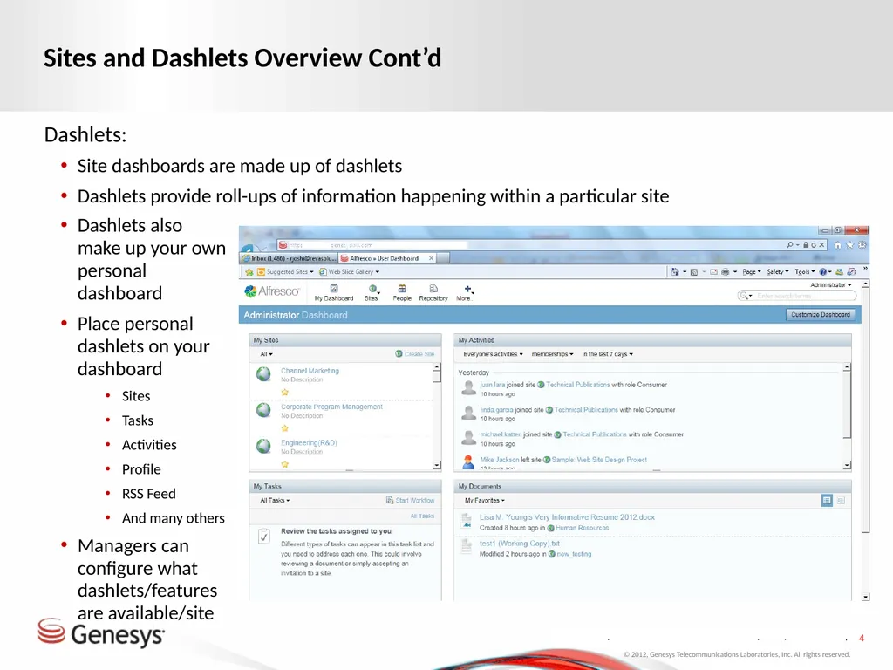893x670 pixels.
Task: Click the browser home icon
Action: 838,245
